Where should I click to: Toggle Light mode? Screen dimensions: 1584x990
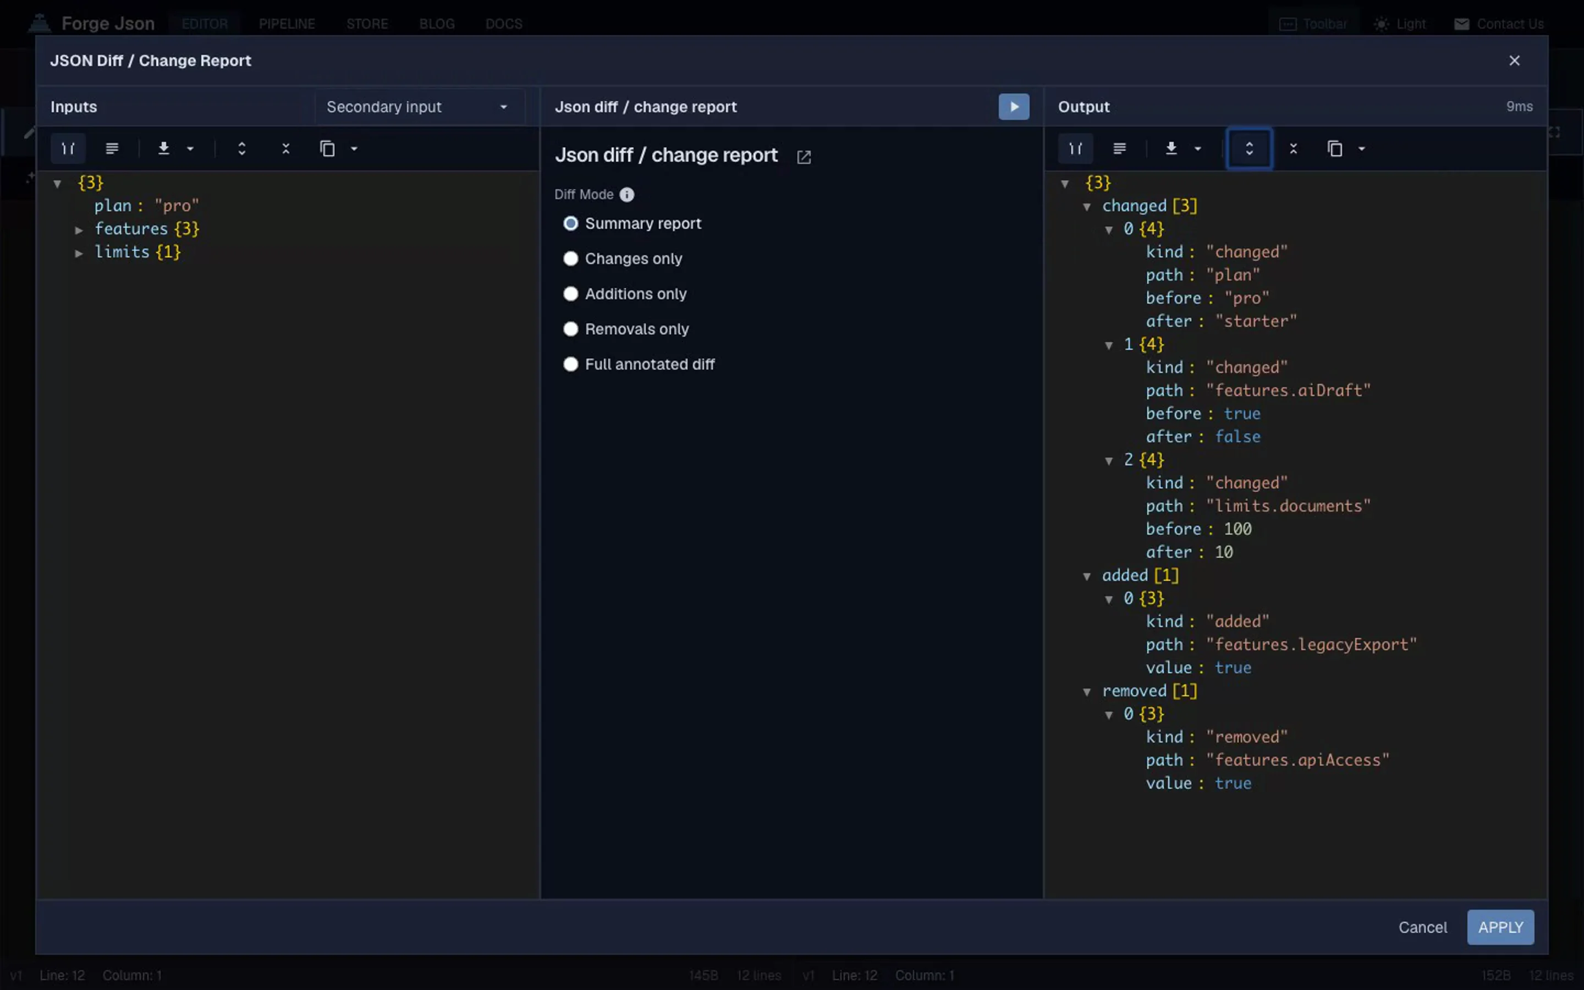1400,24
